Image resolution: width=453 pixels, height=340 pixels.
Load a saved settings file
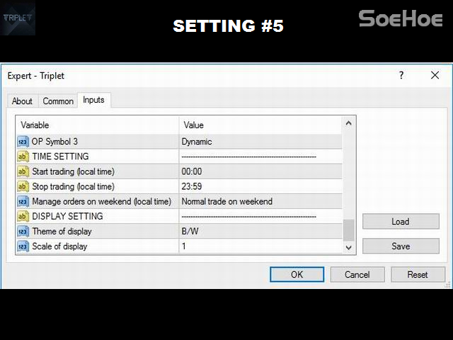400,222
